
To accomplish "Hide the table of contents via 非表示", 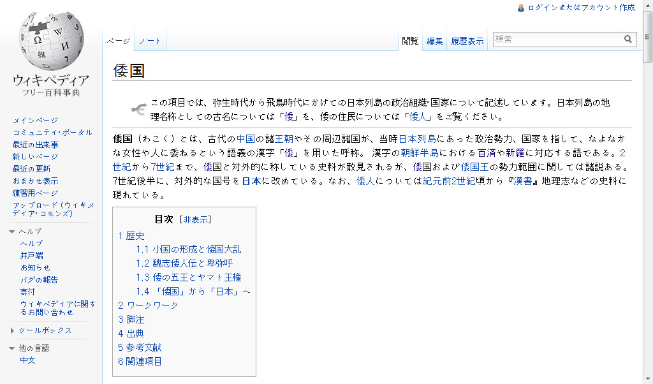I will click(195, 219).
